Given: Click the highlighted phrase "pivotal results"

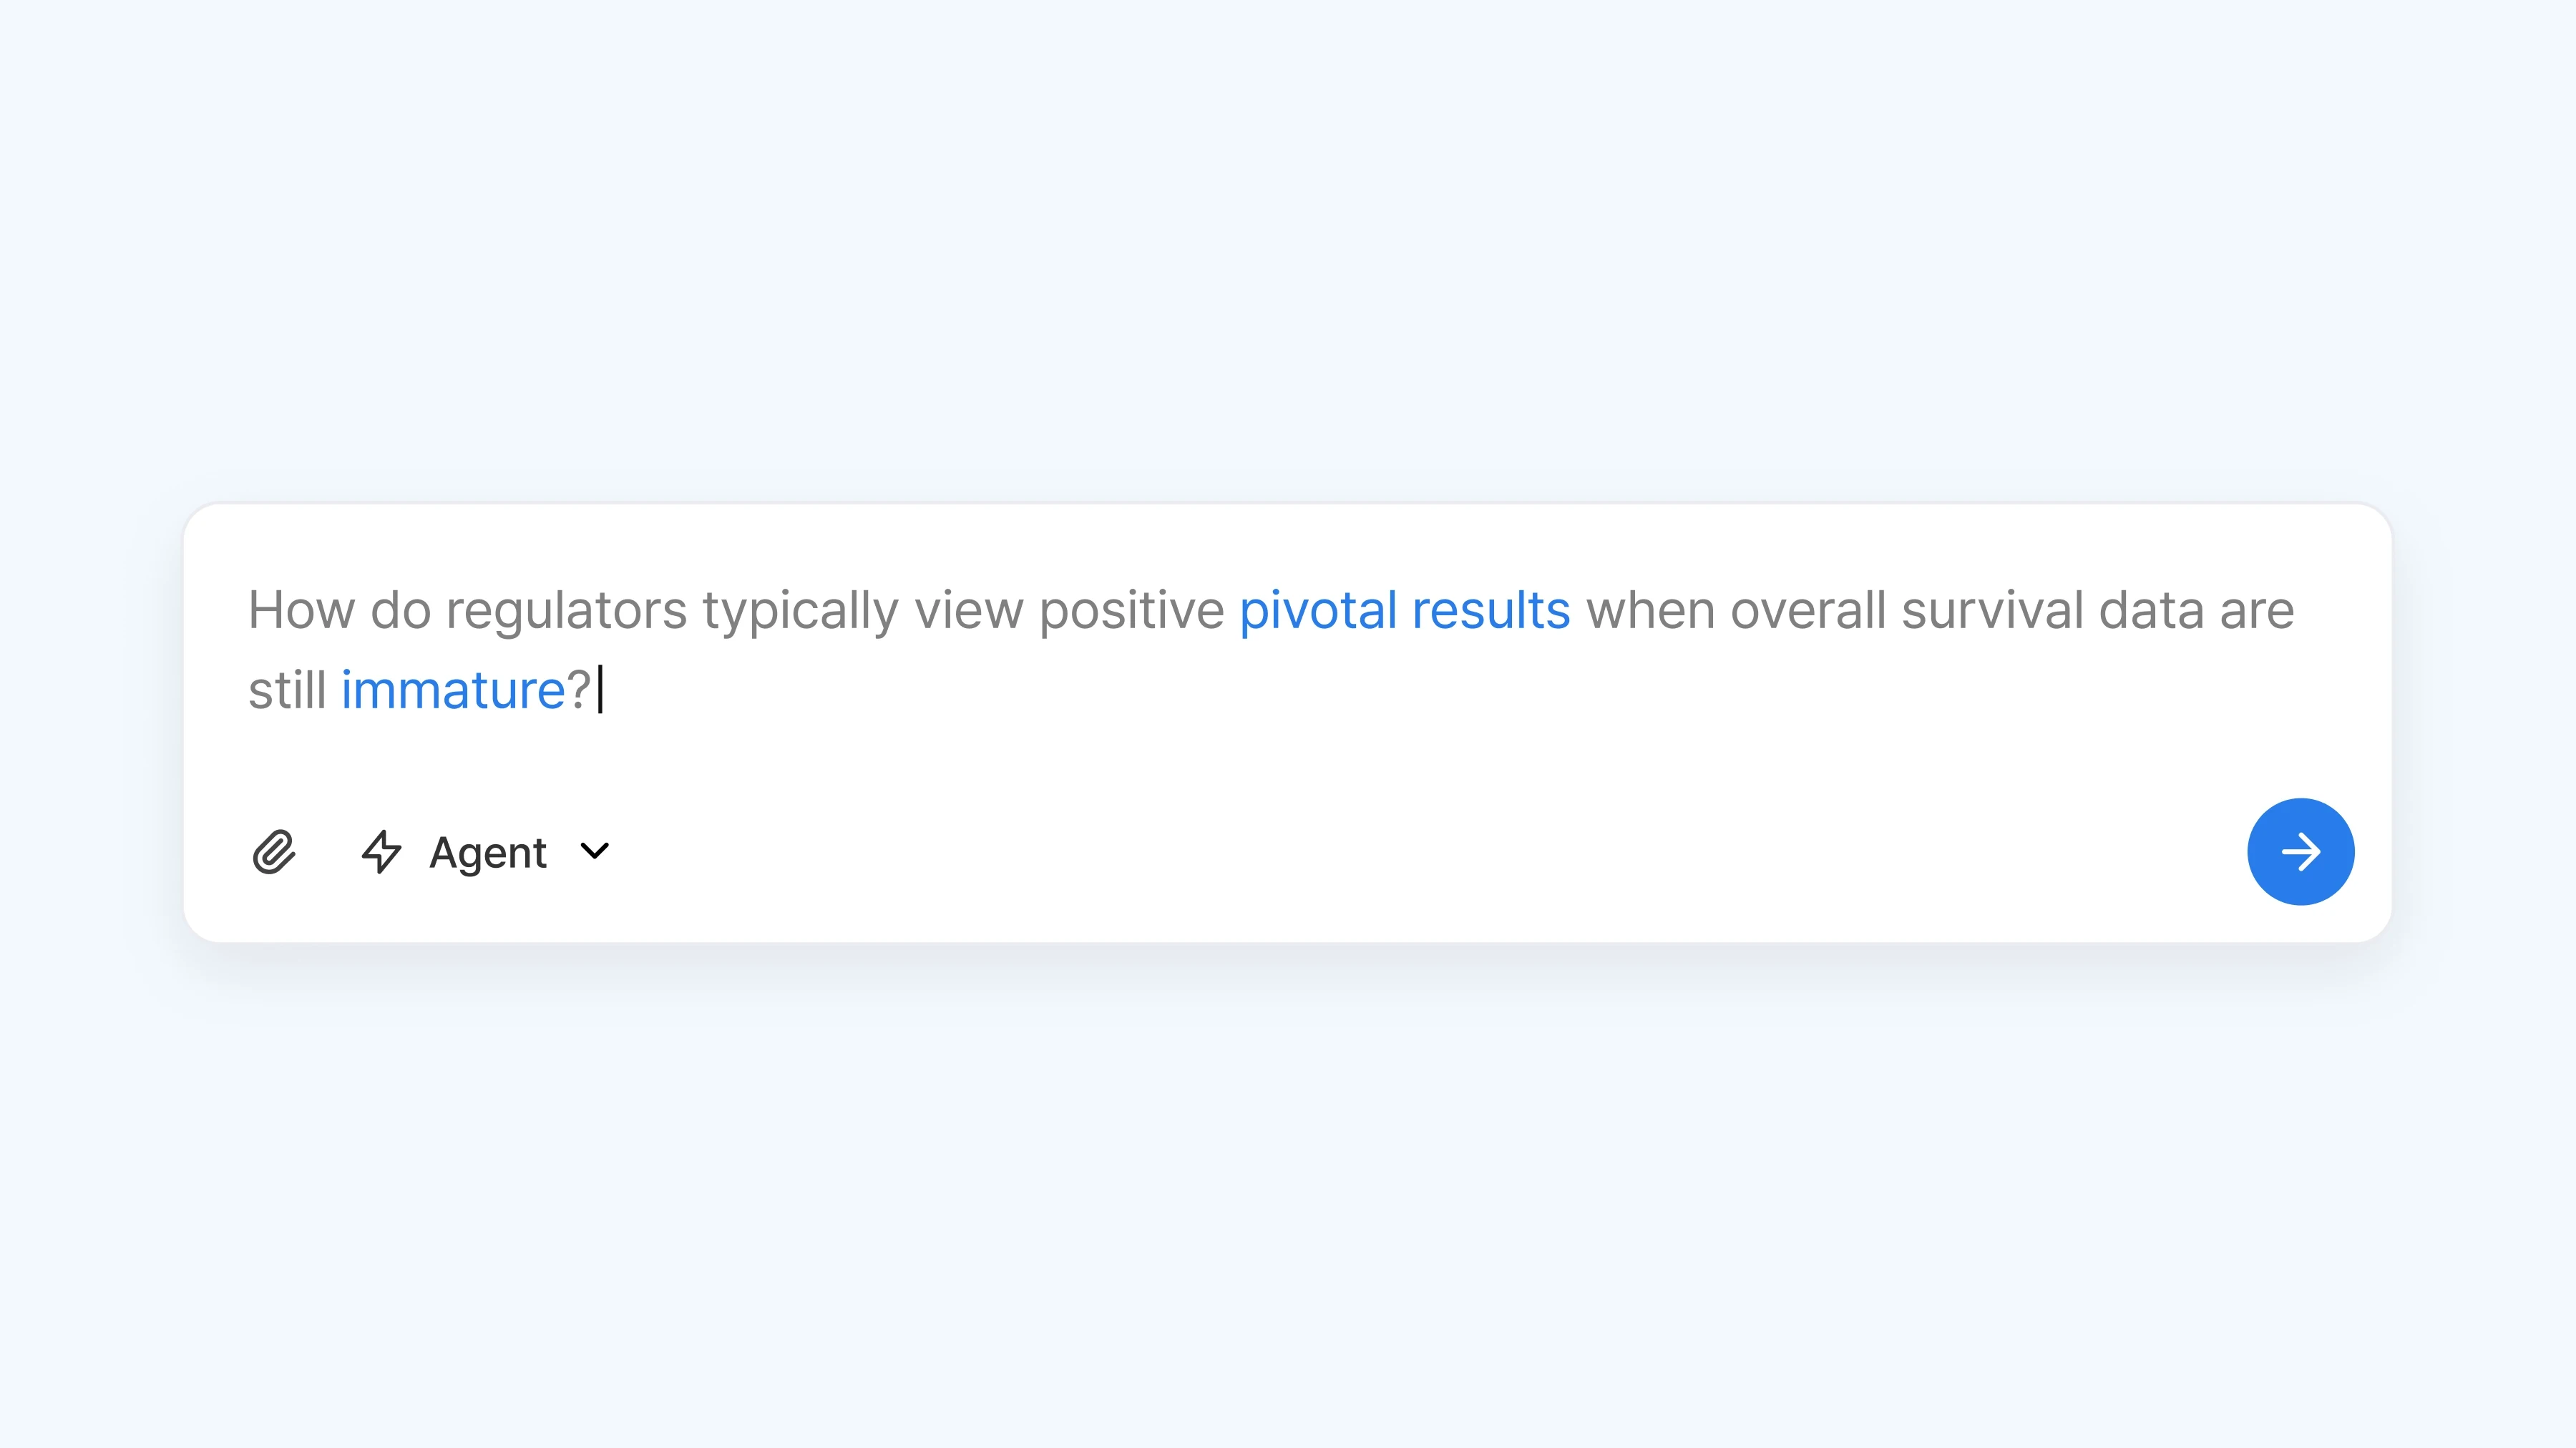Looking at the screenshot, I should pyautogui.click(x=1404, y=610).
